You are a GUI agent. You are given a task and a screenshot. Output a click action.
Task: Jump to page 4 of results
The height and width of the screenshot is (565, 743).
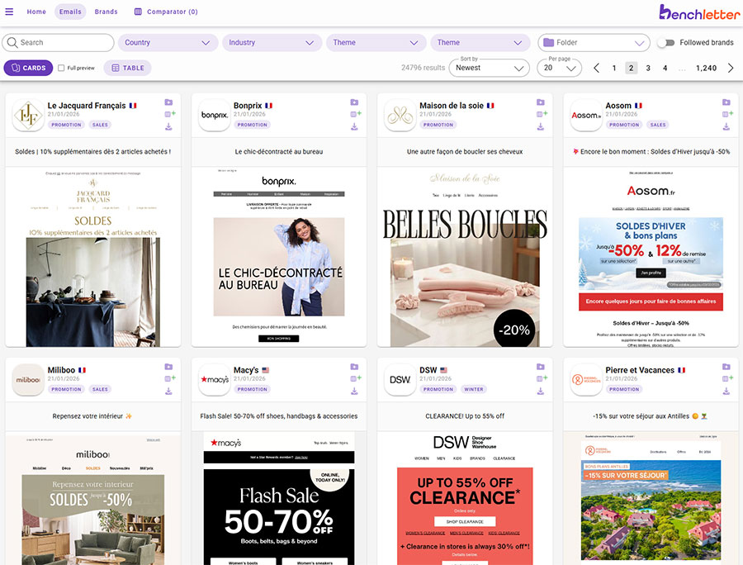(x=665, y=68)
